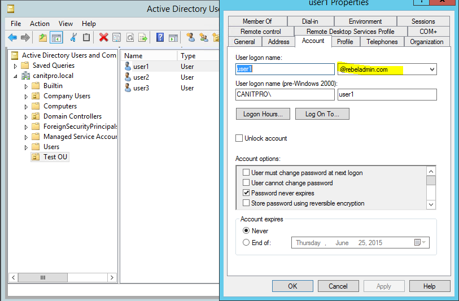Open the Action menu
The height and width of the screenshot is (301, 459).
[x=40, y=23]
